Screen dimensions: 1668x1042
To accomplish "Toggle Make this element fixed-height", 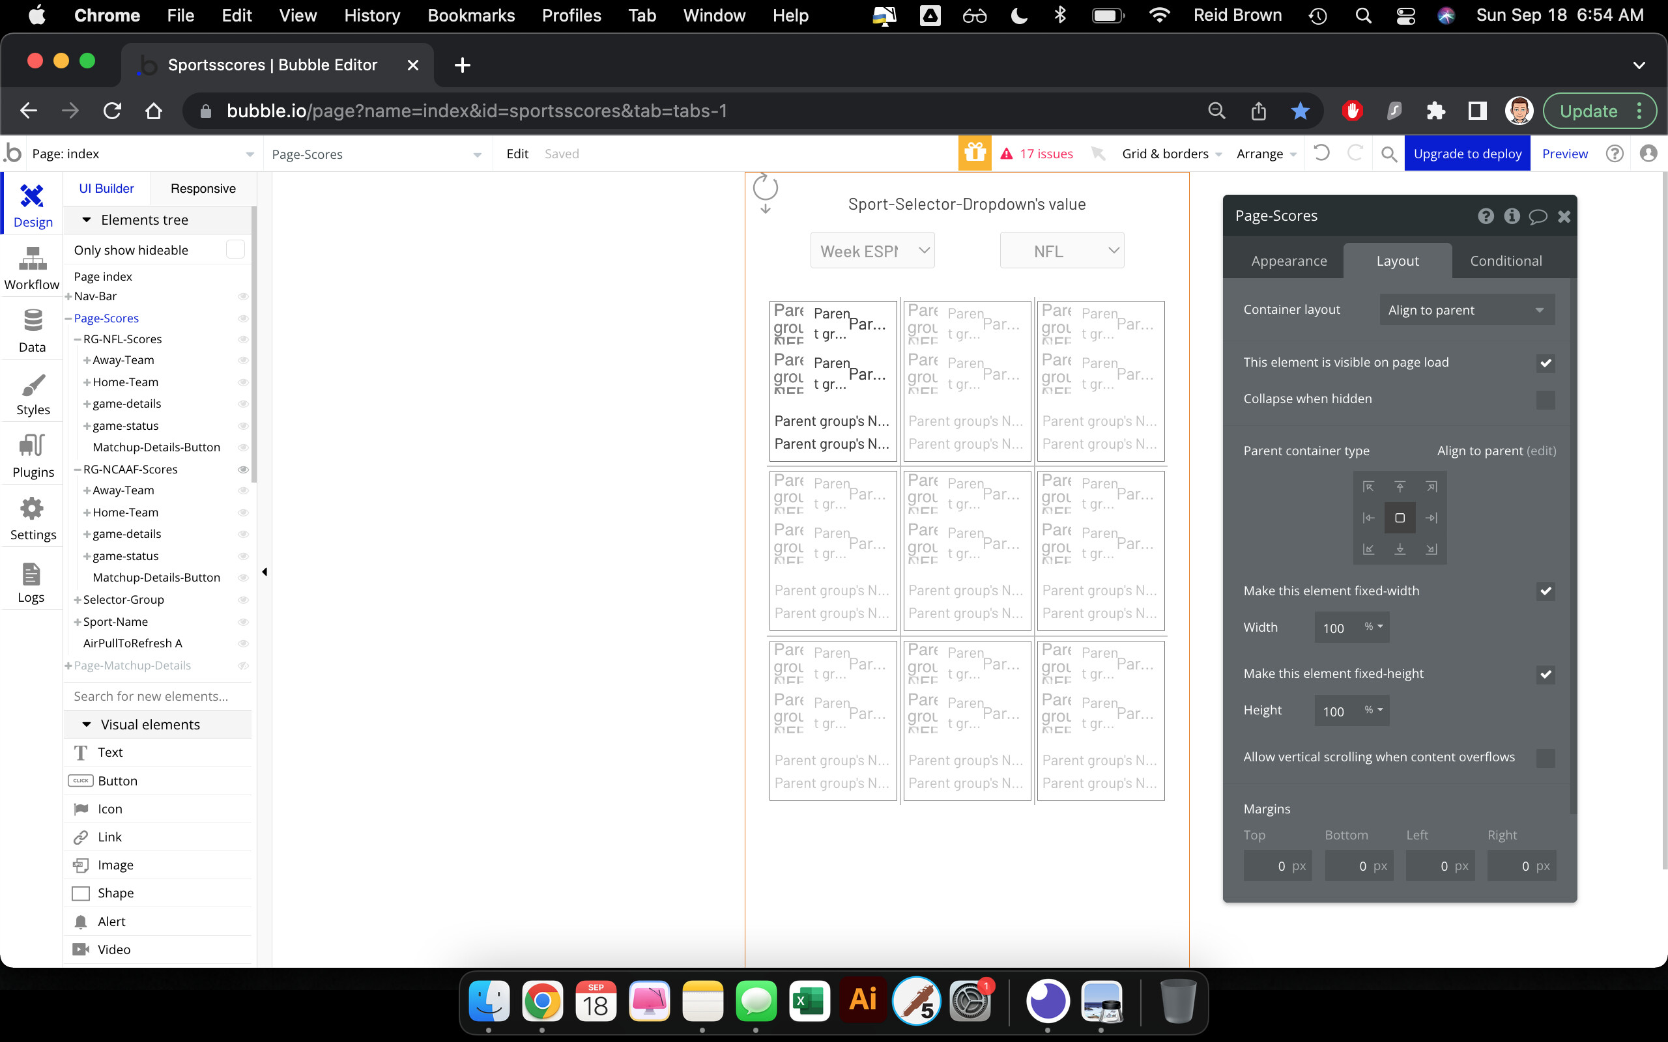I will 1546,675.
